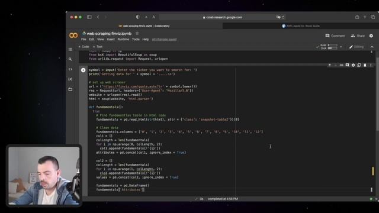Add a comment to the cell
This screenshot has height=213, width=379.
click(348, 65)
